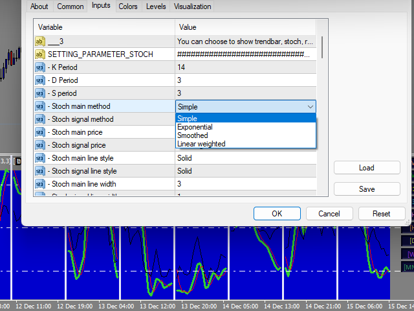Click the icon beside Stoch signal line style
This screenshot has height=311, width=414.
(x=40, y=171)
